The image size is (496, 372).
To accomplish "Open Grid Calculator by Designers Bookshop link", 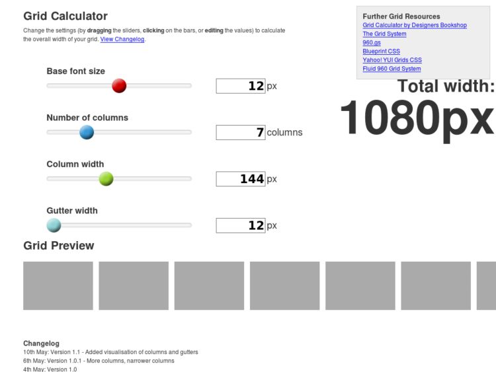I will [x=415, y=25].
